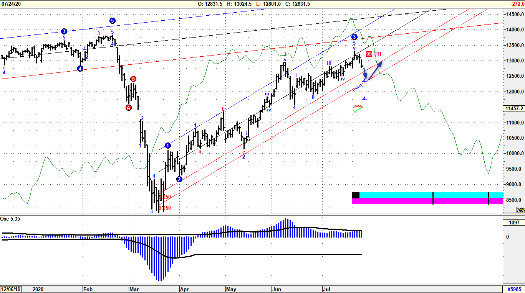Click the circled blue wave 4 label in February

pos(79,69)
